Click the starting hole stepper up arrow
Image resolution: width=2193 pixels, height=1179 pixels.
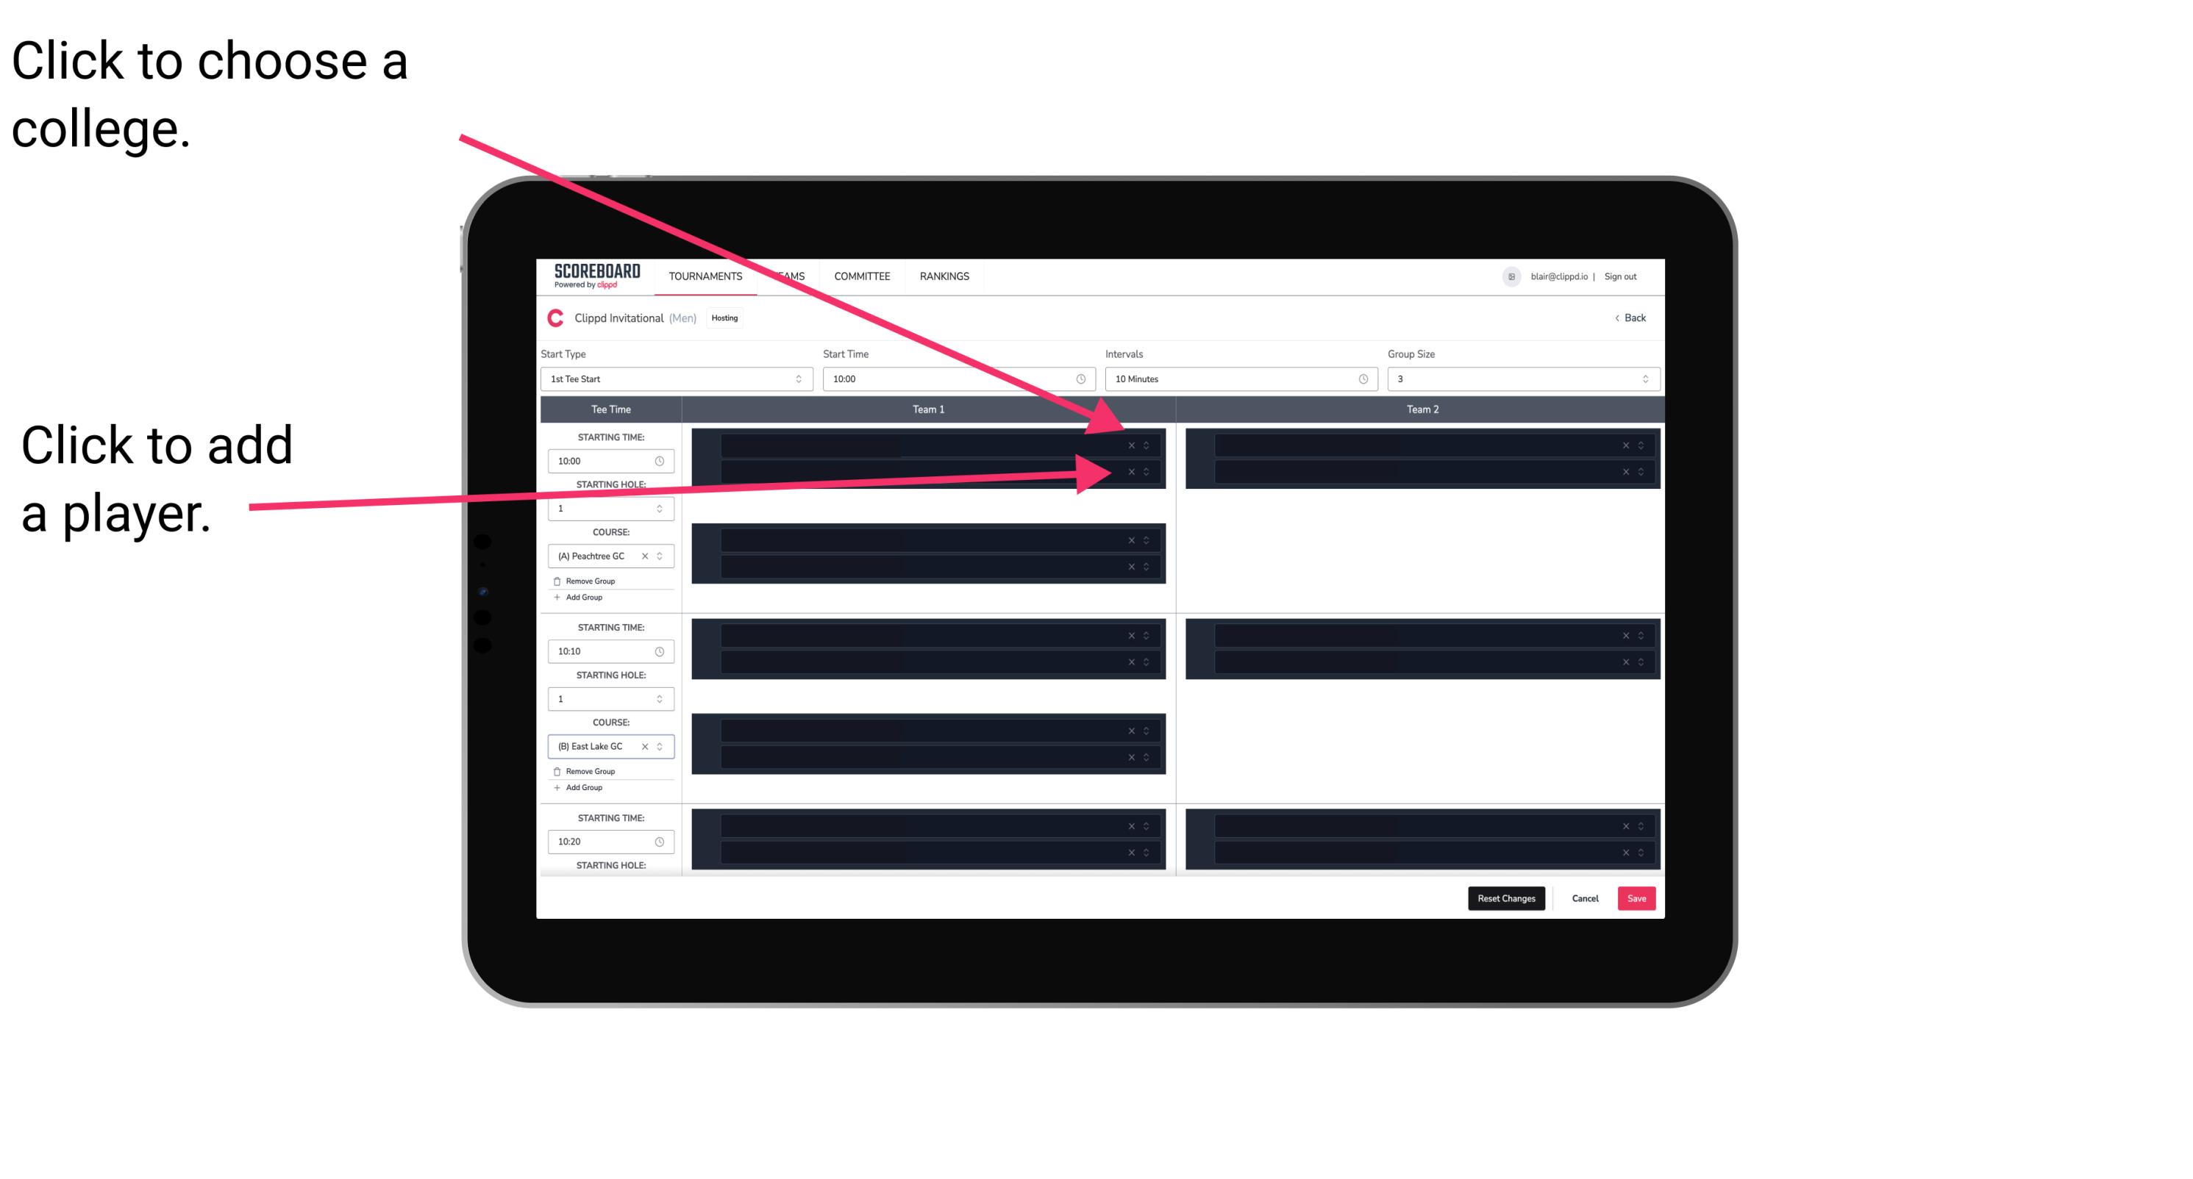[x=663, y=505]
